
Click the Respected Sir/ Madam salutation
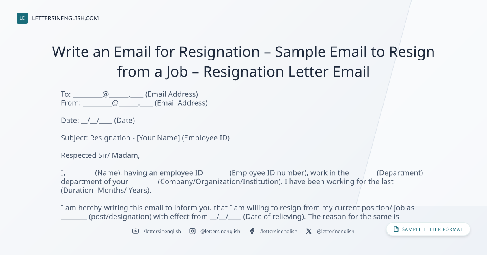pos(100,155)
